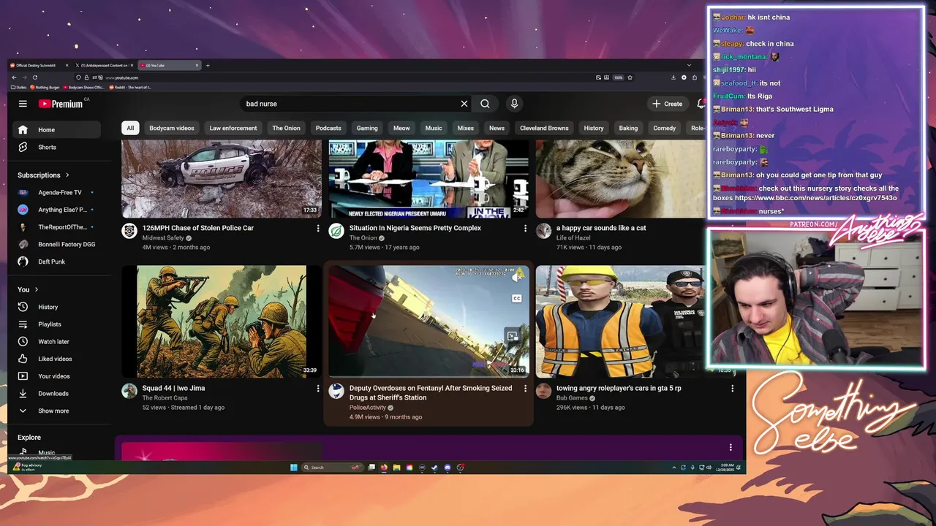936x526 pixels.
Task: Click the YouTube Premium logo
Action: click(61, 104)
